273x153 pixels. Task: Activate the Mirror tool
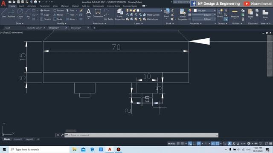(58, 15)
